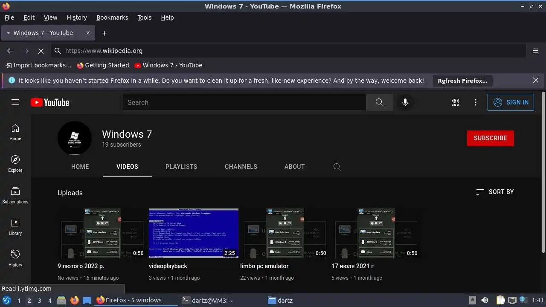The image size is (546, 307).
Task: Open Subscriptions in YouTube sidebar
Action: (x=15, y=195)
